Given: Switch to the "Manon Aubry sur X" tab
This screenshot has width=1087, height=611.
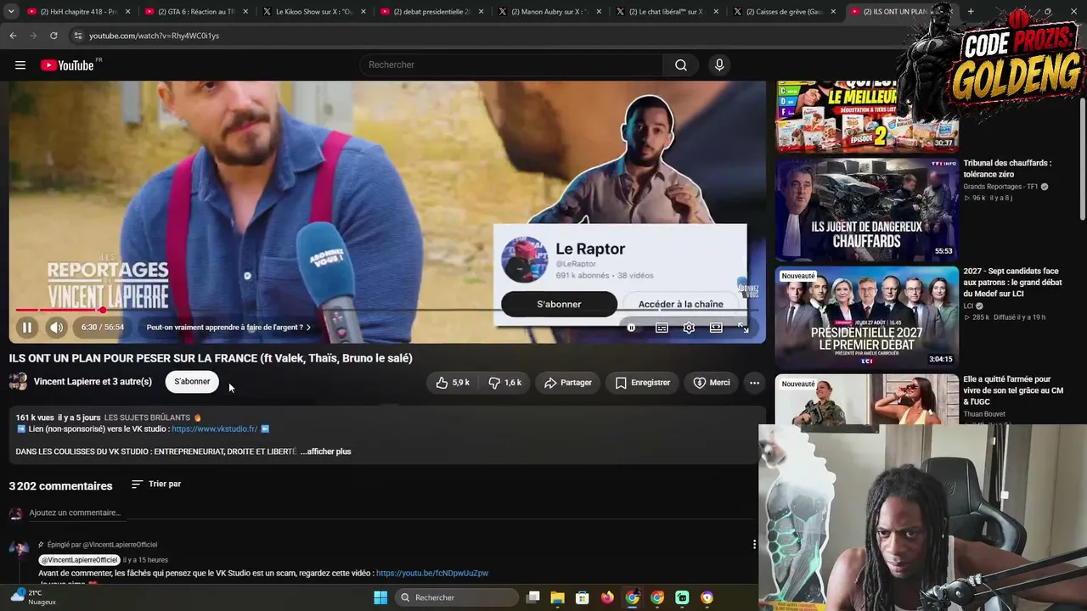Looking at the screenshot, I should 549,12.
